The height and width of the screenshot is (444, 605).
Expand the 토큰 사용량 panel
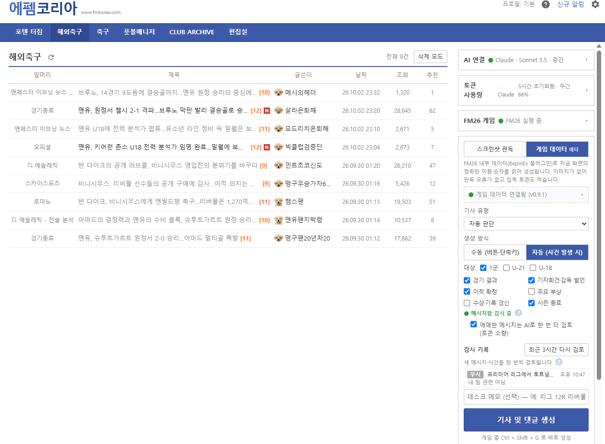click(x=526, y=90)
